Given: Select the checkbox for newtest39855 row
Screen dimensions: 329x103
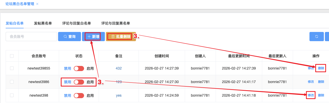Looking at the screenshot, I should [12, 68].
